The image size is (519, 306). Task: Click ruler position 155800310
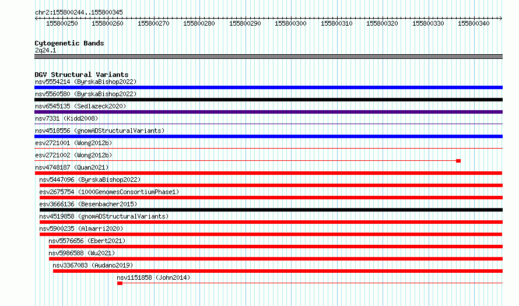[336, 23]
